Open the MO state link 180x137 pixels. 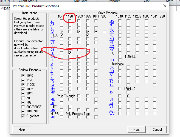[53, 117]
